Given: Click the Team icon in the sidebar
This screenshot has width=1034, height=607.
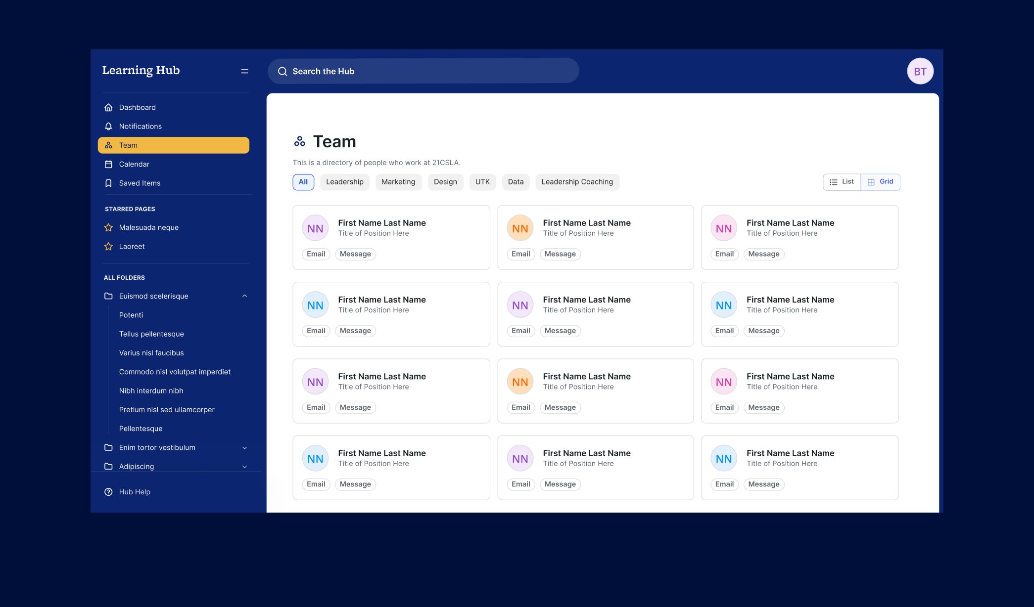Looking at the screenshot, I should pos(108,145).
